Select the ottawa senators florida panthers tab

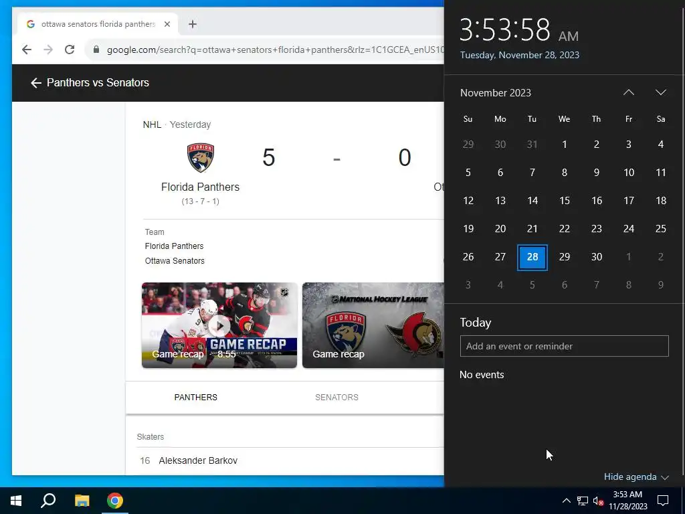click(x=98, y=24)
